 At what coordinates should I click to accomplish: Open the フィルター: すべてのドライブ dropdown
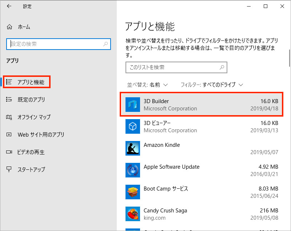(x=212, y=85)
